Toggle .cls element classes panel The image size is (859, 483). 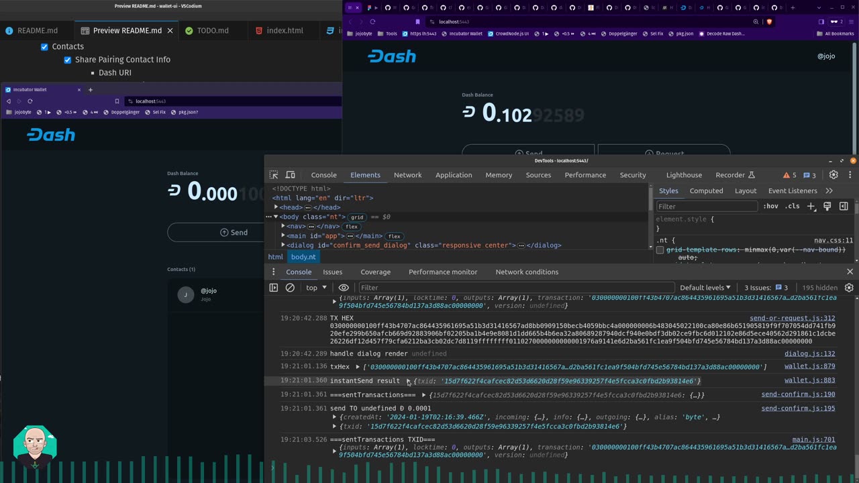coord(793,206)
